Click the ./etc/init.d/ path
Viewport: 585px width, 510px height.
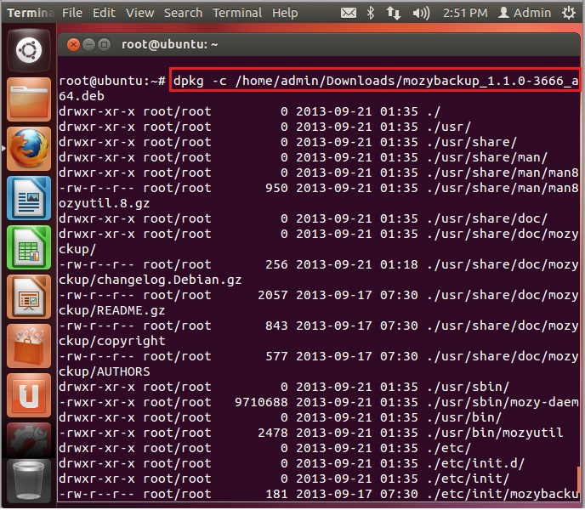(x=476, y=463)
